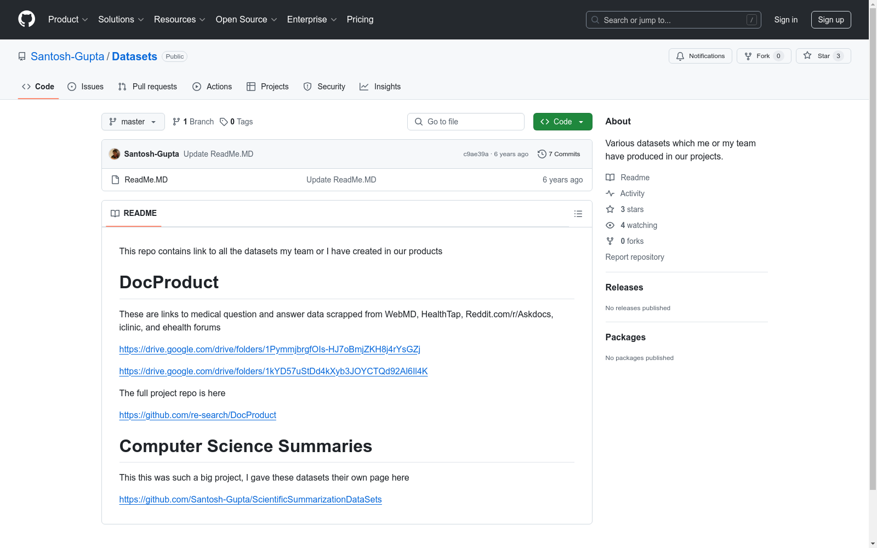Open the Security tab
The width and height of the screenshot is (877, 548).
pos(324,87)
